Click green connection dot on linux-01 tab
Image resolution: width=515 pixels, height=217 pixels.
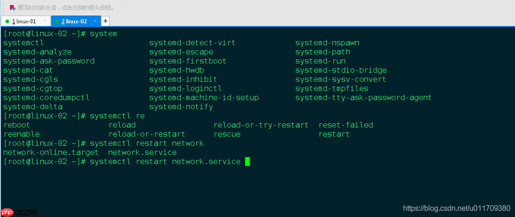click(7, 21)
